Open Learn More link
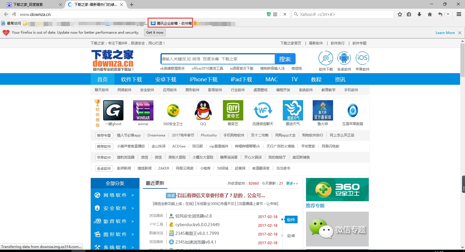 click(x=445, y=33)
